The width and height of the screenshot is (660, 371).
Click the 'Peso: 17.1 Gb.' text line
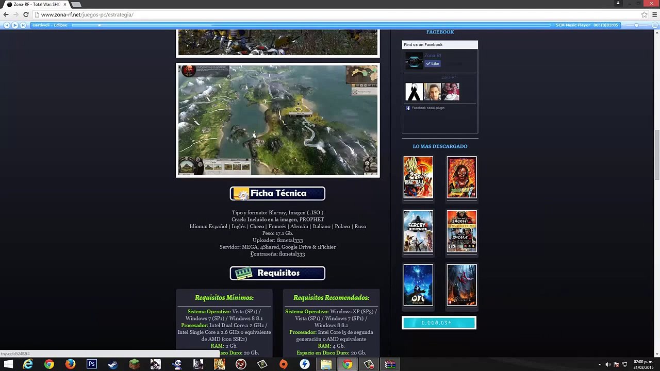pyautogui.click(x=277, y=233)
